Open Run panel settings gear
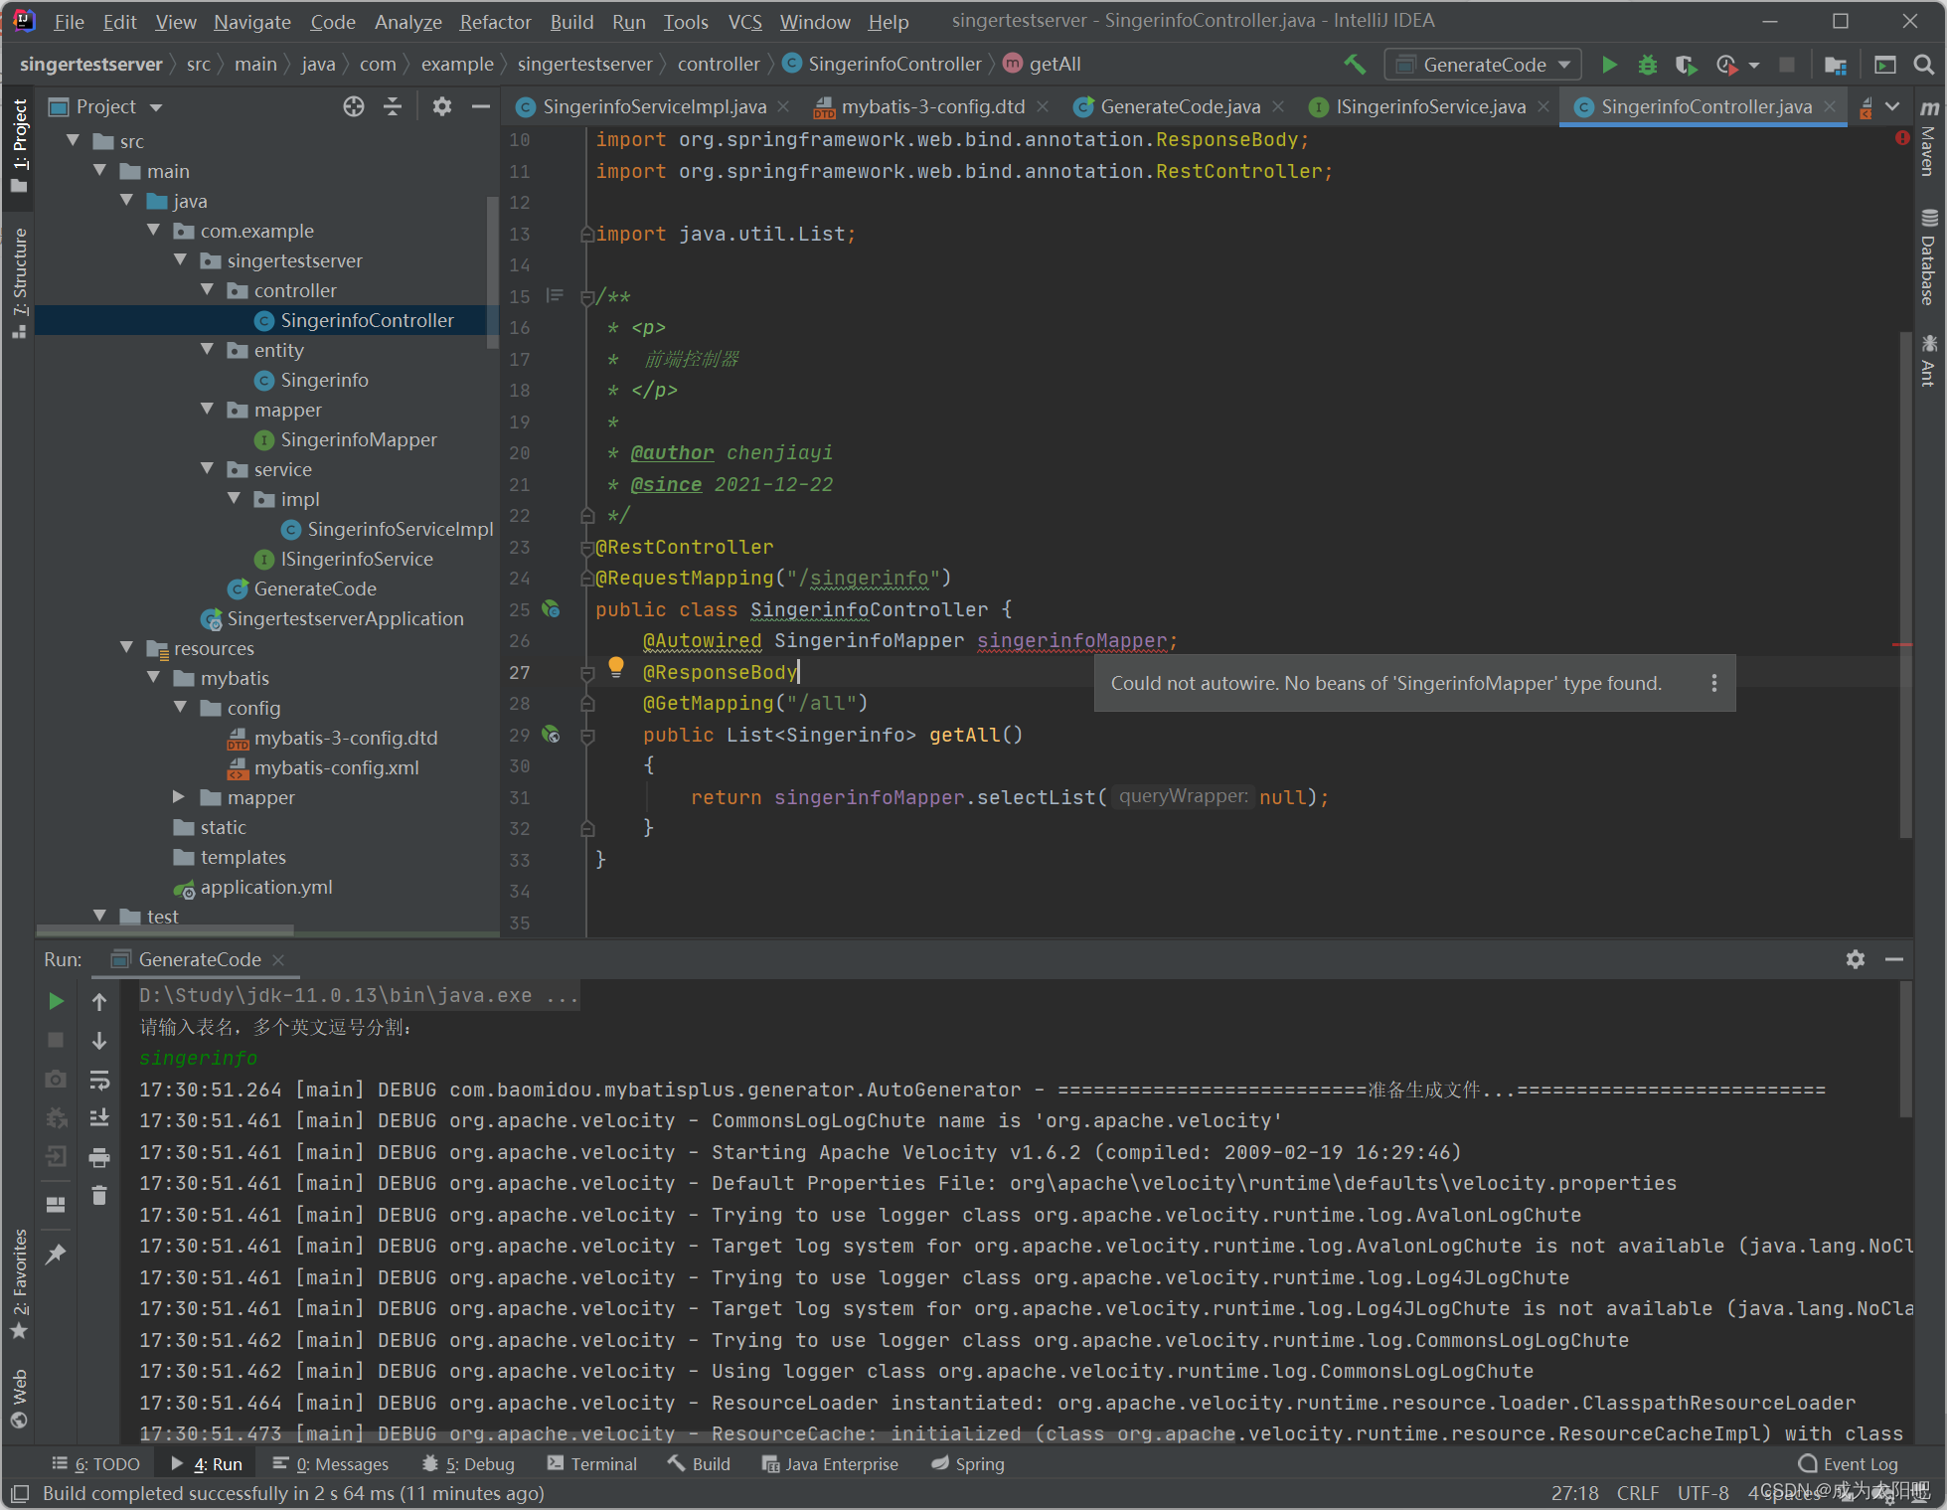Screen dimensions: 1947x1510 point(1856,959)
